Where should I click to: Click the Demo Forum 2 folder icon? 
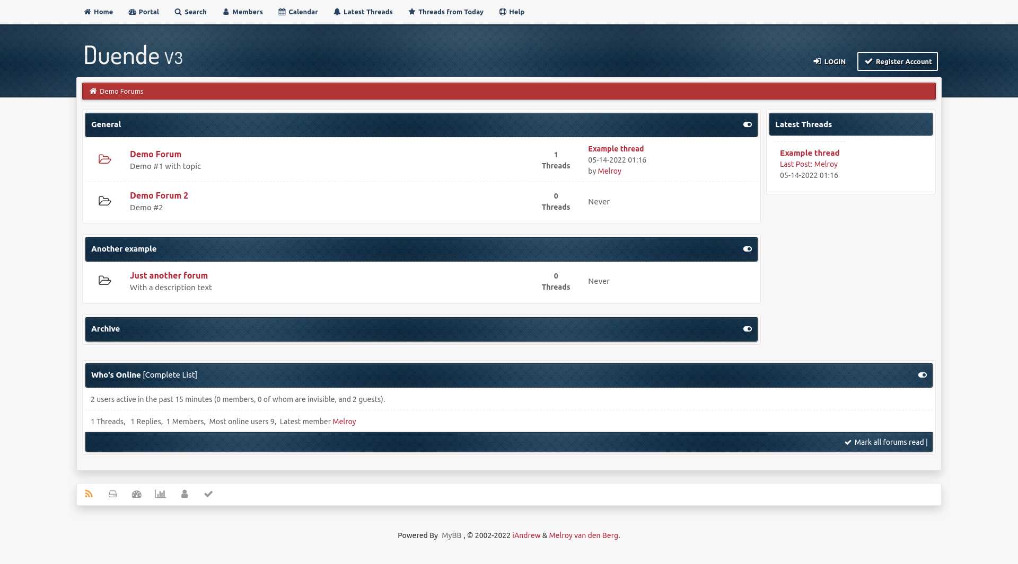pyautogui.click(x=105, y=201)
